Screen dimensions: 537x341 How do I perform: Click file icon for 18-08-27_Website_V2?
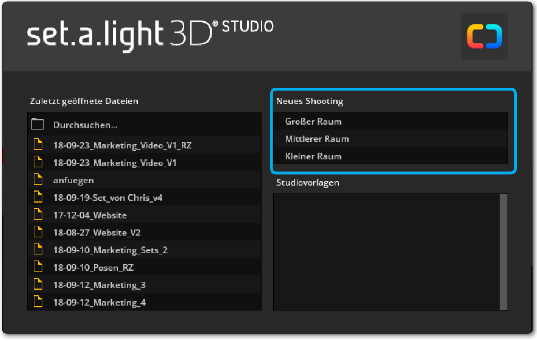(x=38, y=233)
